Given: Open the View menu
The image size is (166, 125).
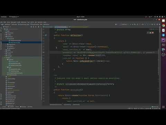Looking at the screenshot, I should pyautogui.click(x=8, y=22).
